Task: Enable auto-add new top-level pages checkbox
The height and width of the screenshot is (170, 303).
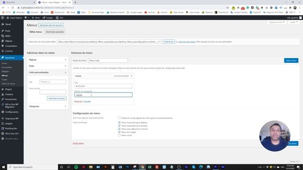Action: 119,118
